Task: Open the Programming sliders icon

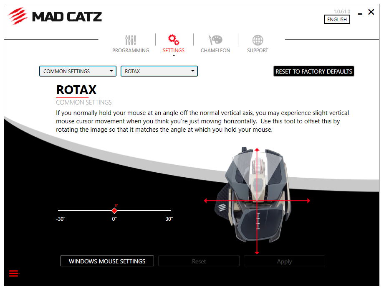Action: [131, 40]
